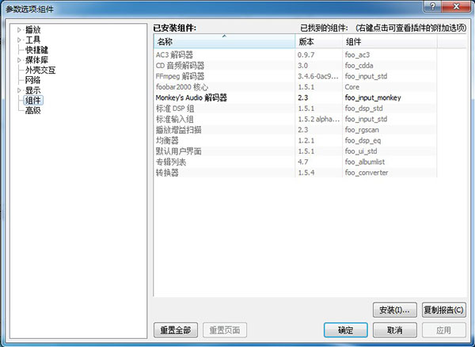Click the foo_input_monkey module name
The height and width of the screenshot is (347, 475).
373,97
